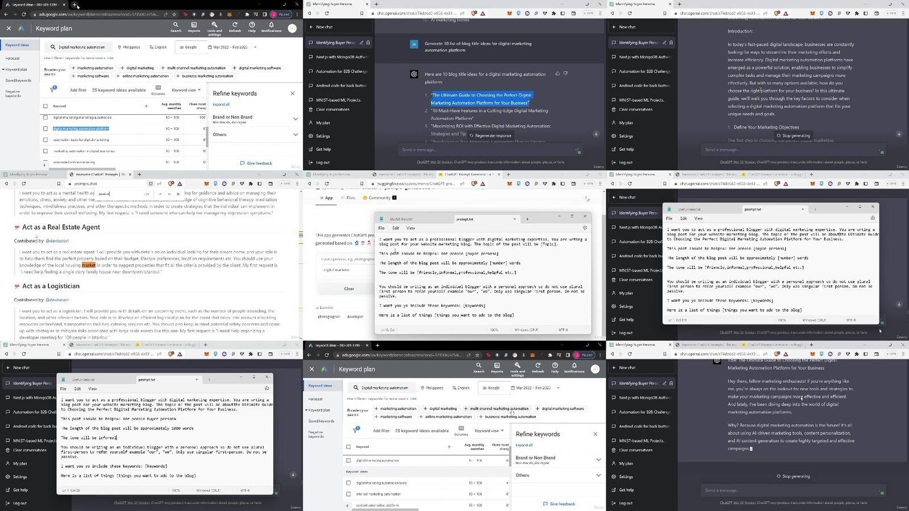Tick Keyword header checkbox in bottom-middle frame
Screen dimensions: 909x511
click(348, 447)
